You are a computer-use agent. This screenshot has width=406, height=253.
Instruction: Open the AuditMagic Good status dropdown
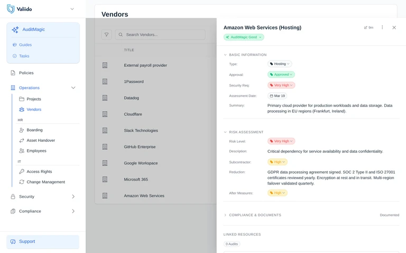pyautogui.click(x=244, y=37)
